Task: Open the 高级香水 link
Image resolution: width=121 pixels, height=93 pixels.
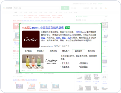Action: point(84,63)
